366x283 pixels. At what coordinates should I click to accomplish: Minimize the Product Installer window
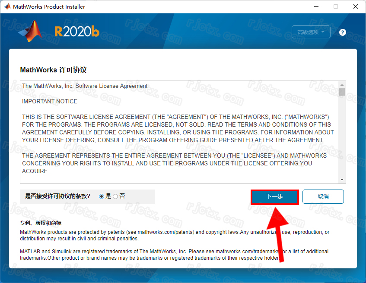coord(315,6)
